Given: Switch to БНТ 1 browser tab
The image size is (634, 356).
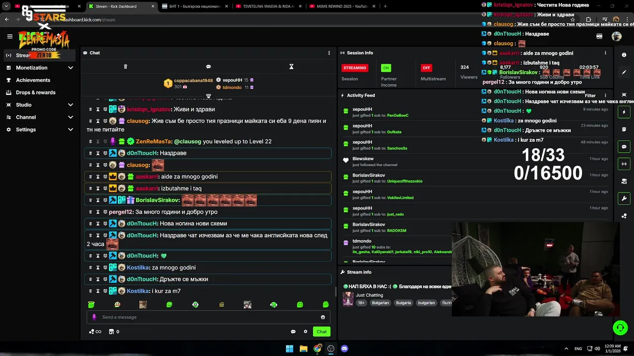Looking at the screenshot, I should pyautogui.click(x=195, y=6).
